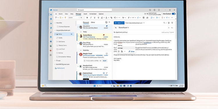Image resolution: width=218 pixels, height=109 pixels.
Task: Expand the Groups section
Action: [x=55, y=61]
